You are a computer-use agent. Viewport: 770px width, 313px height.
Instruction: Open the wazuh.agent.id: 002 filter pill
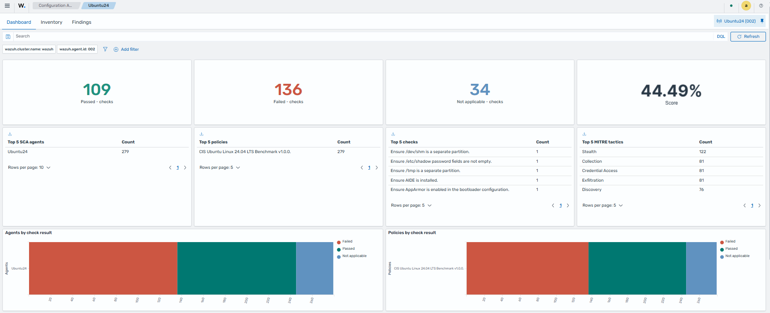77,49
